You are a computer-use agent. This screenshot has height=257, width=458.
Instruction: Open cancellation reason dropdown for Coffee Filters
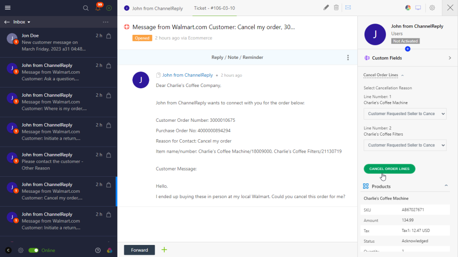405,145
